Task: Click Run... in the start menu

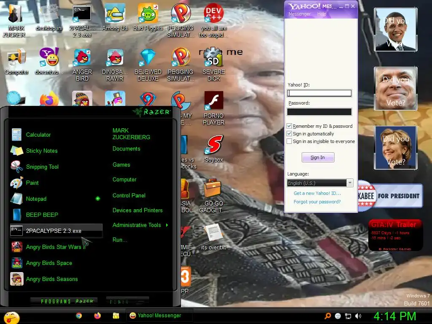Action: [120, 240]
